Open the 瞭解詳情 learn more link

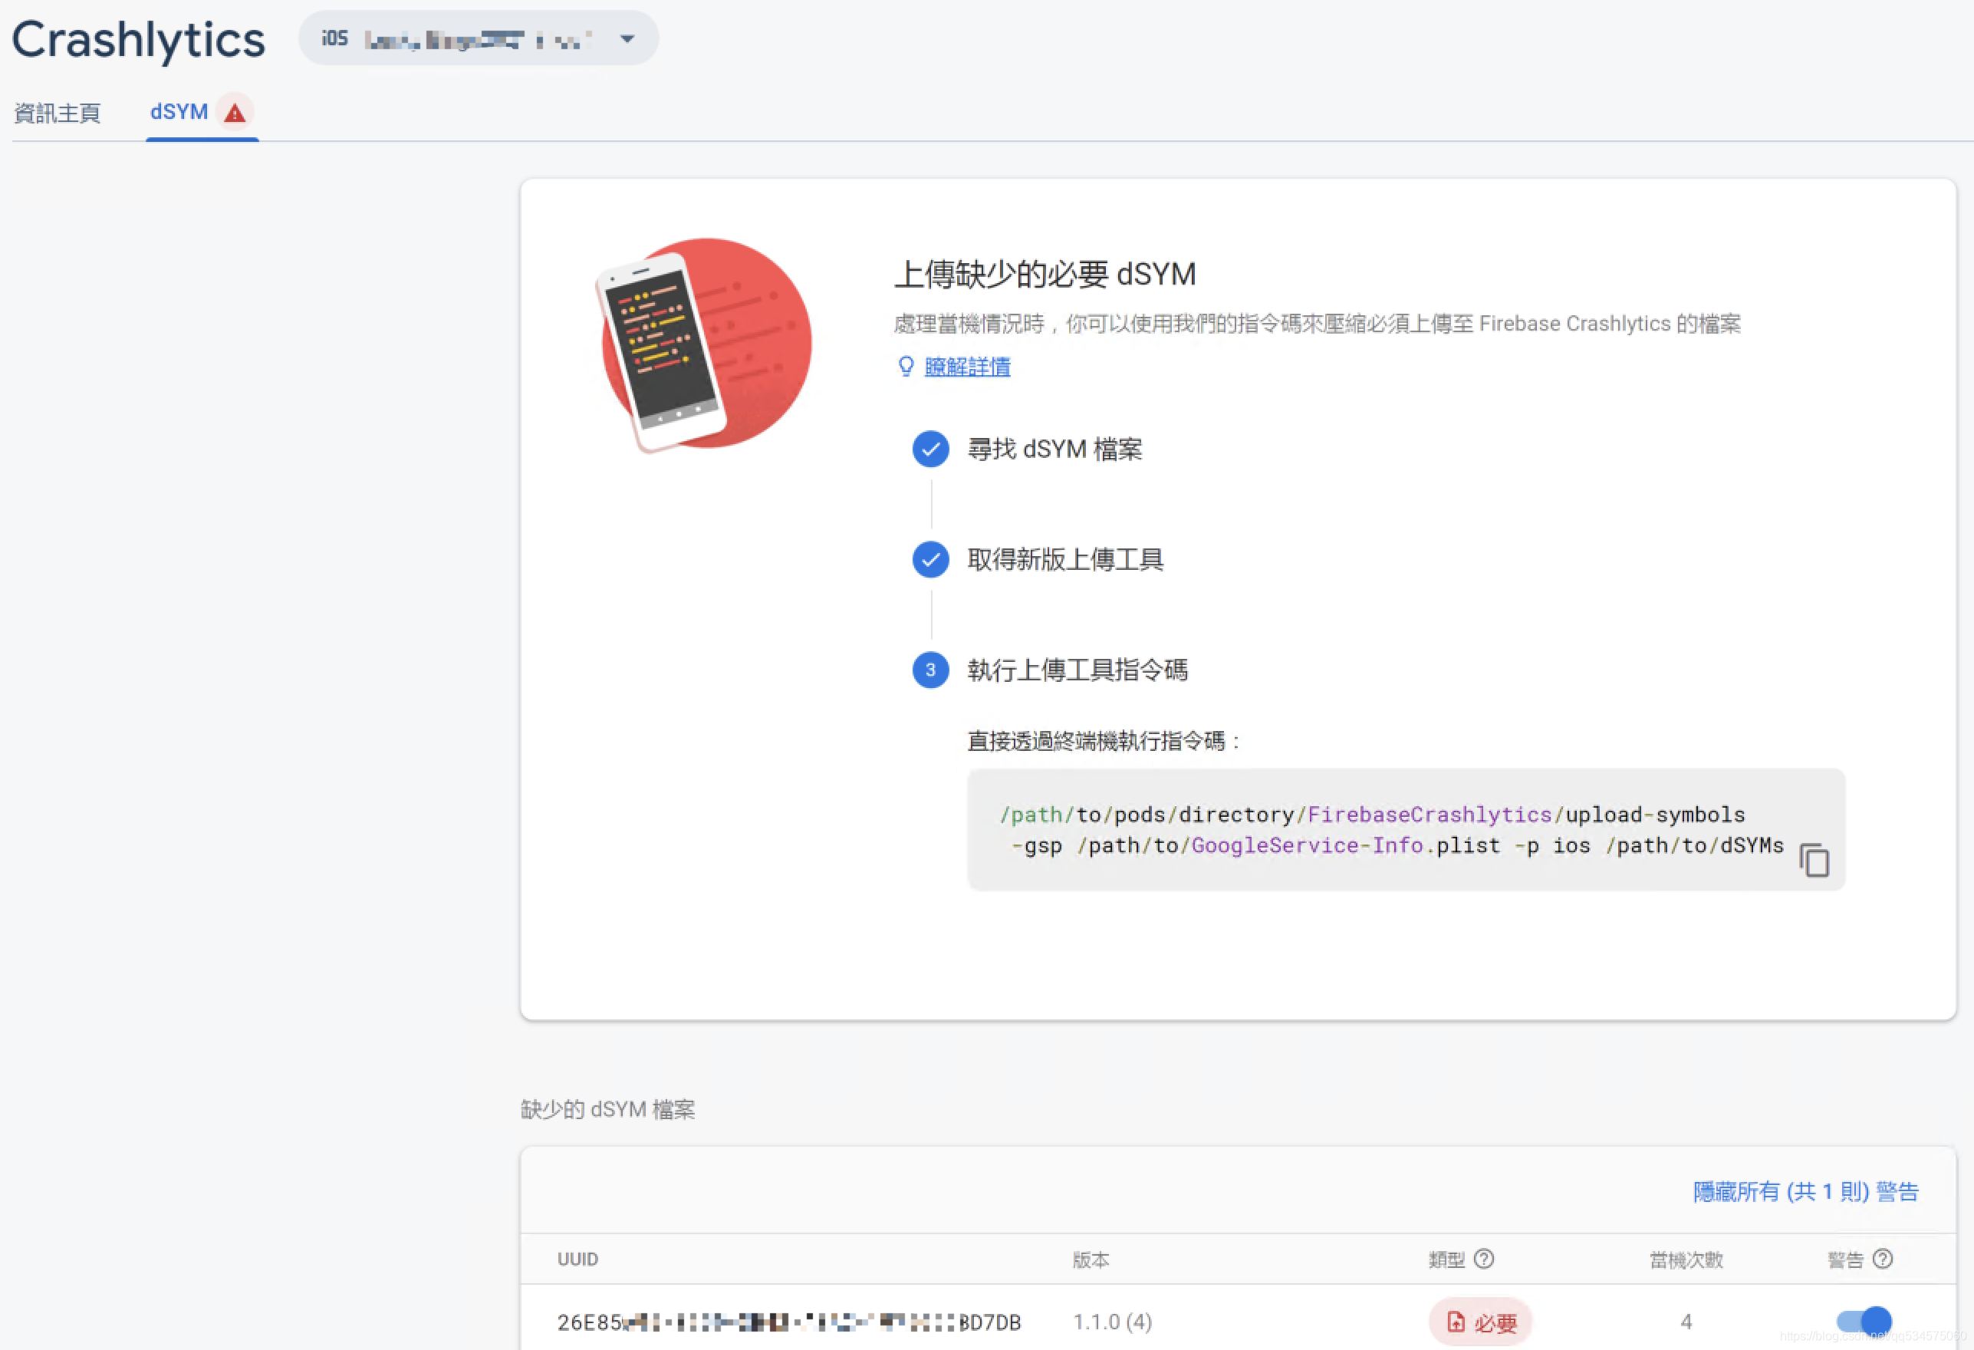[966, 367]
